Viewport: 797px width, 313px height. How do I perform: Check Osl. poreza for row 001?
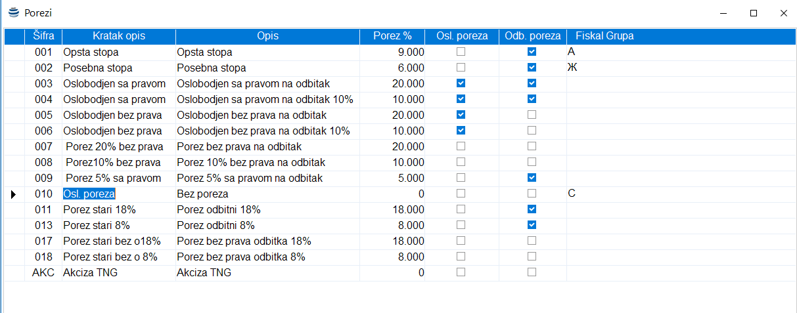[x=461, y=52]
